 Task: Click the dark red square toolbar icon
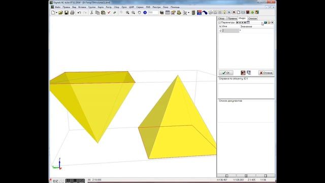(248, 12)
